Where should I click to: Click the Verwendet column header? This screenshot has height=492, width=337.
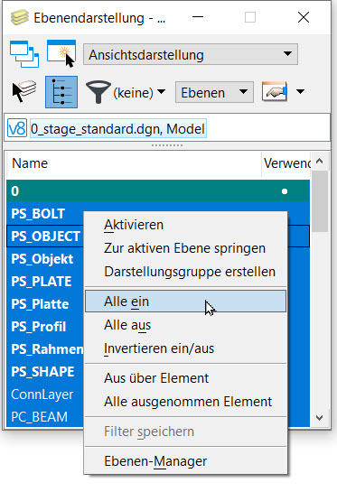pyautogui.click(x=286, y=163)
